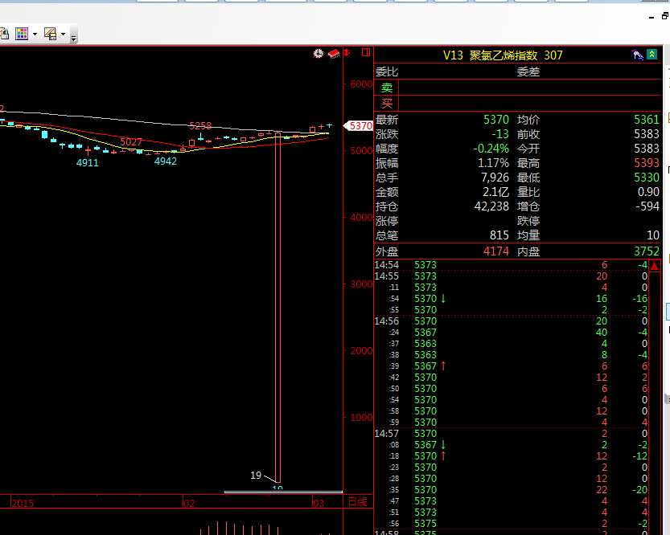The image size is (670, 535).
Task: Select the 日线 period label
Action: point(357,502)
